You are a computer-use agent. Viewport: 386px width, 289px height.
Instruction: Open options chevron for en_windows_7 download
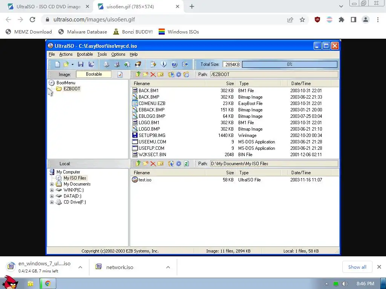(x=80, y=267)
